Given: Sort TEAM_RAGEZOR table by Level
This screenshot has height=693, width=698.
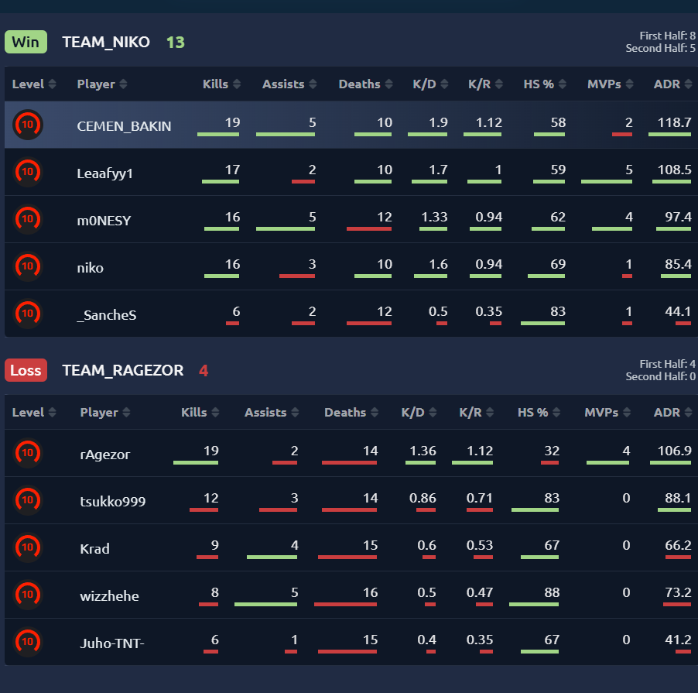Looking at the screenshot, I should click(x=34, y=413).
